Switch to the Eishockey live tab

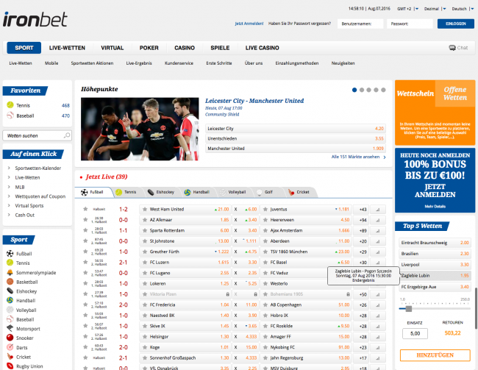[x=160, y=192]
